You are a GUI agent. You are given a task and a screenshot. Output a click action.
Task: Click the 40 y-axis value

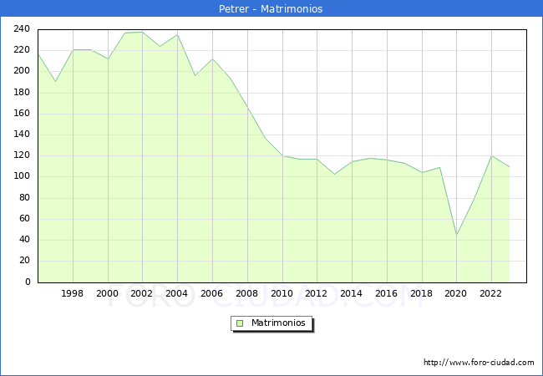(x=24, y=240)
